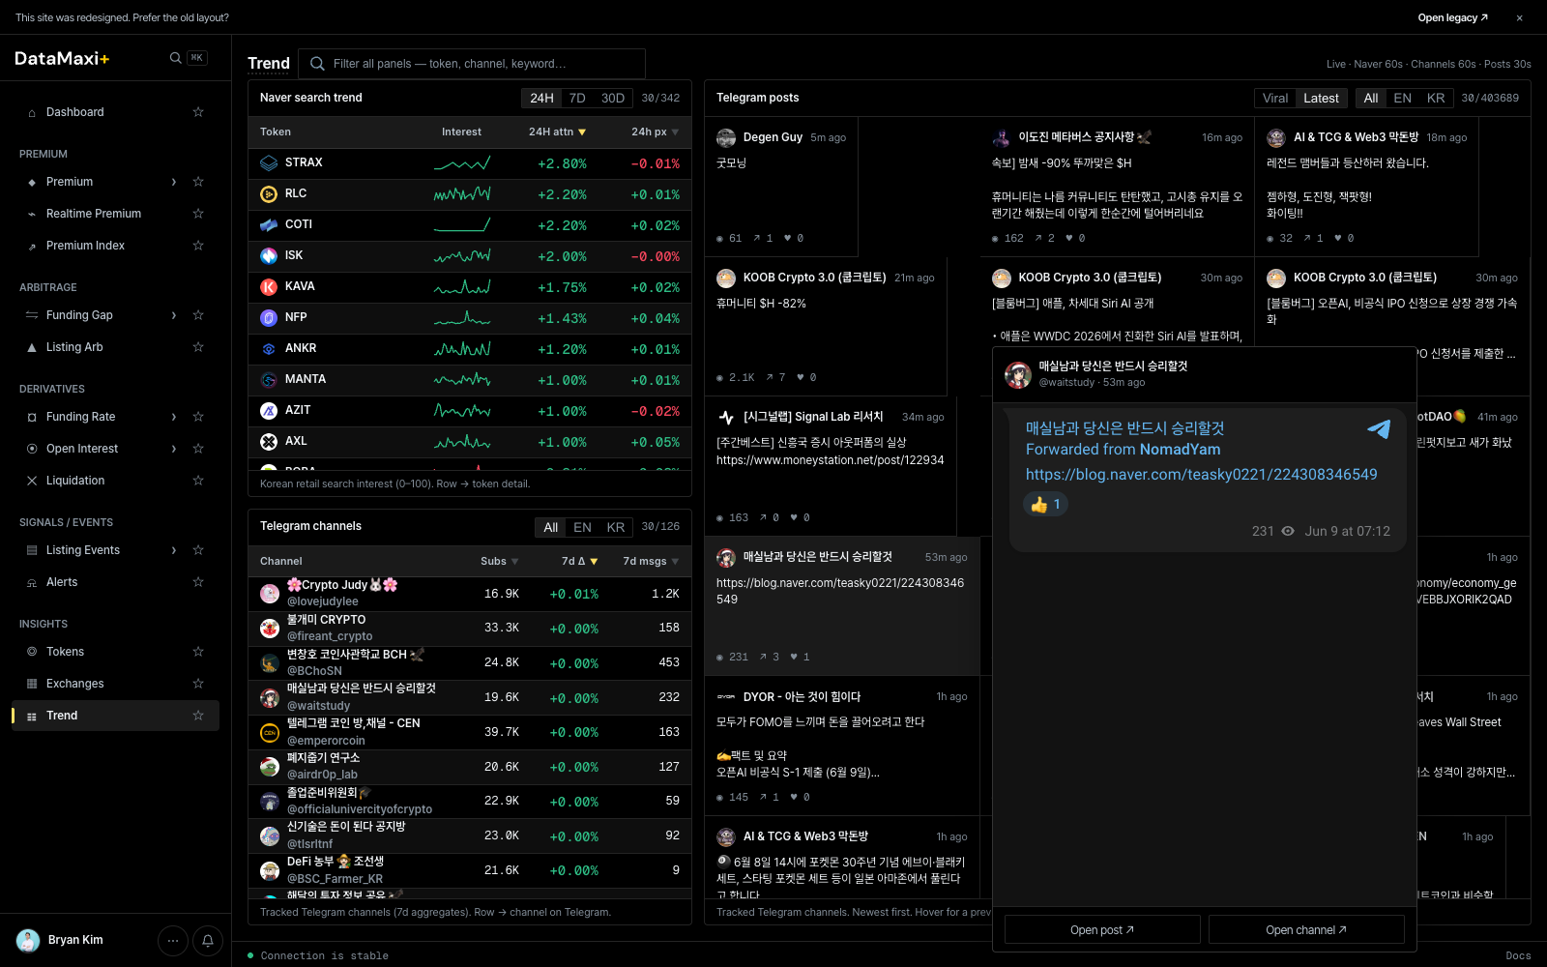Sort channels by Subs column

point(499,562)
